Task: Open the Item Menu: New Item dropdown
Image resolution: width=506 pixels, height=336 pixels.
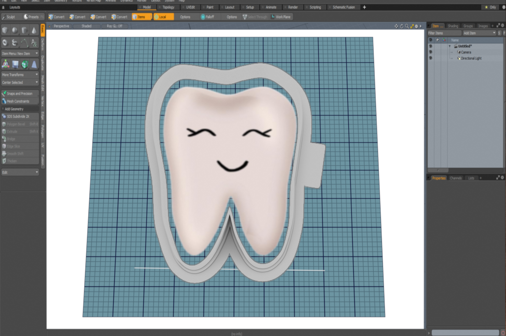Action: click(20, 53)
